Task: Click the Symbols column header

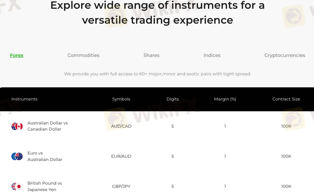Action: [121, 99]
